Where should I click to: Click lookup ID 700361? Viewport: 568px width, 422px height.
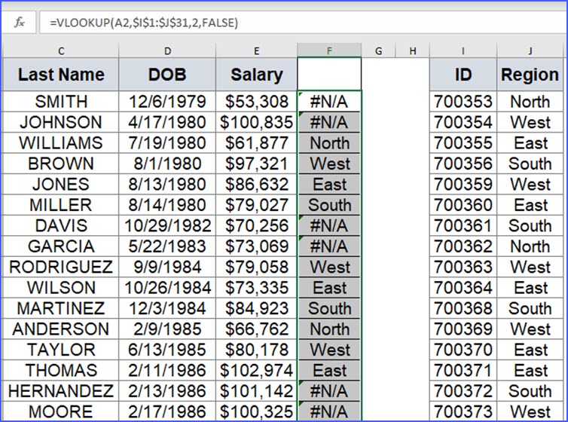pos(463,225)
